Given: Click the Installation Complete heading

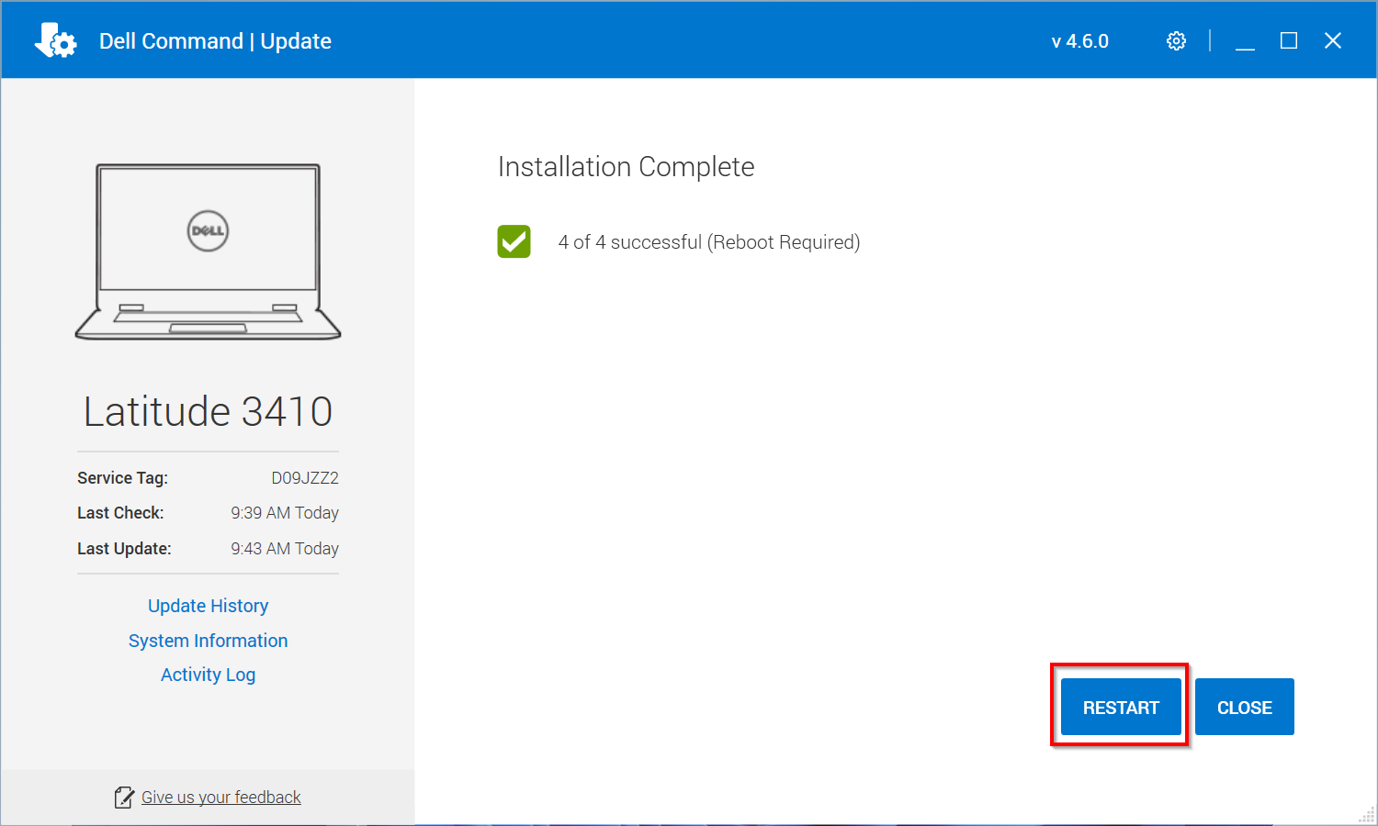Looking at the screenshot, I should coord(627,167).
